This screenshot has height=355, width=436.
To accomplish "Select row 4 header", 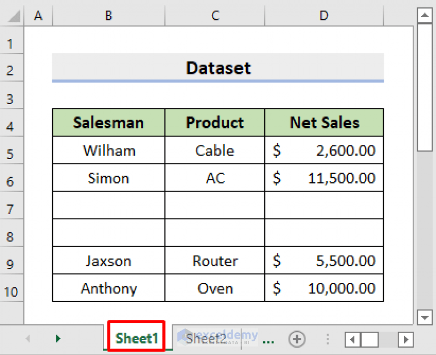I will tap(11, 123).
